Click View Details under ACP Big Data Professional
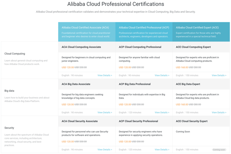 click(x=162, y=112)
